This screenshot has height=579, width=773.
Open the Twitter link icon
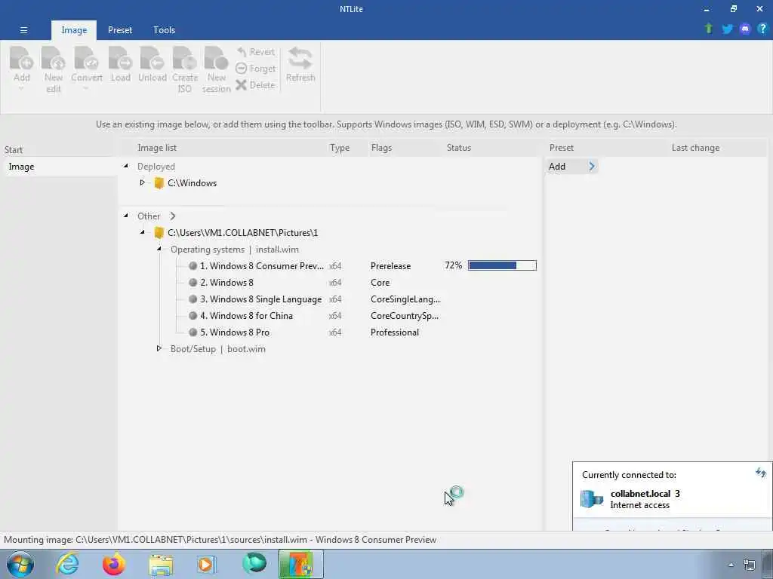[727, 29]
